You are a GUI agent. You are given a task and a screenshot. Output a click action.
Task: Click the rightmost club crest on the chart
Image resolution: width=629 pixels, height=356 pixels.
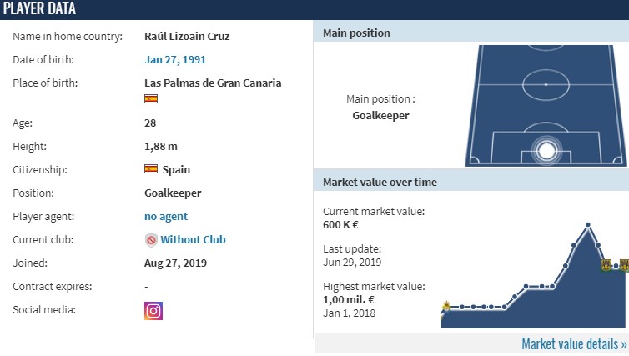click(x=622, y=265)
